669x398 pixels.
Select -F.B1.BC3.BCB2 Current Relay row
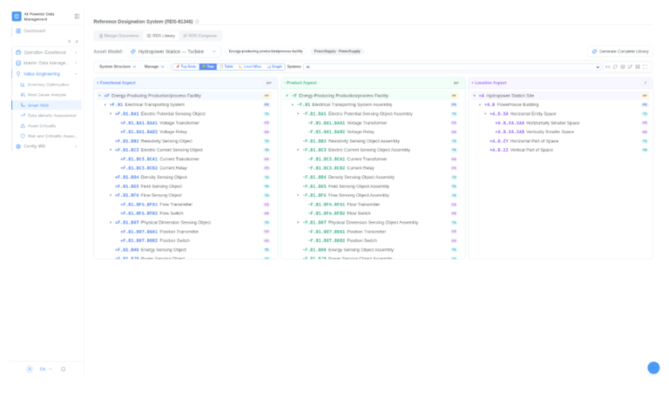pos(374,168)
